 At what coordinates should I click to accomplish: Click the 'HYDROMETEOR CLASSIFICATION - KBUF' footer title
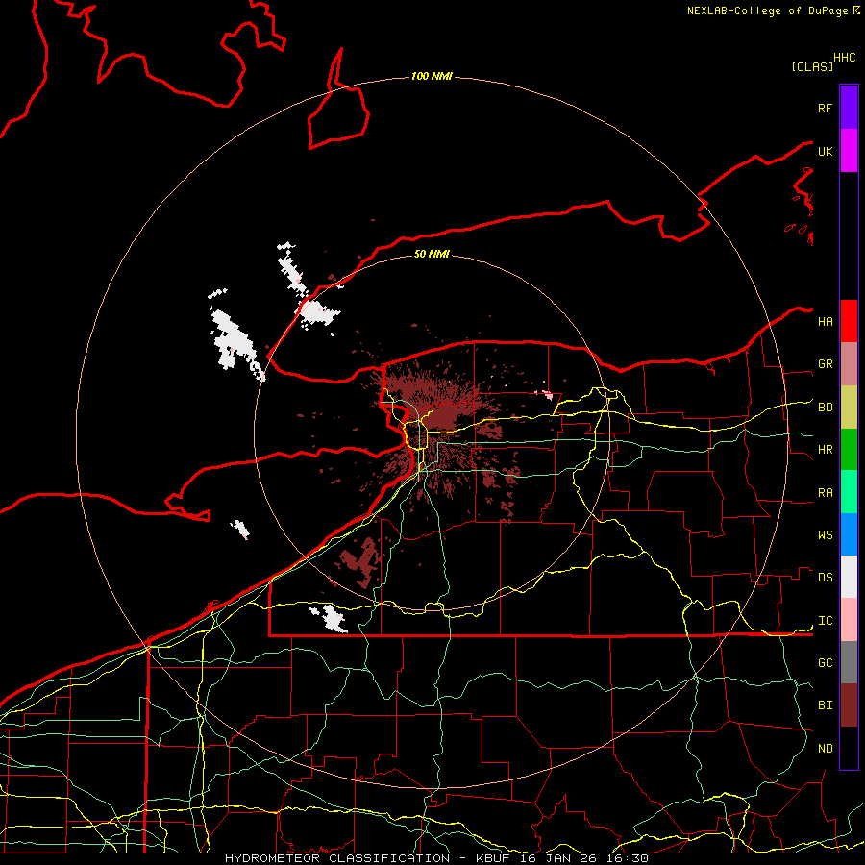pos(367,858)
